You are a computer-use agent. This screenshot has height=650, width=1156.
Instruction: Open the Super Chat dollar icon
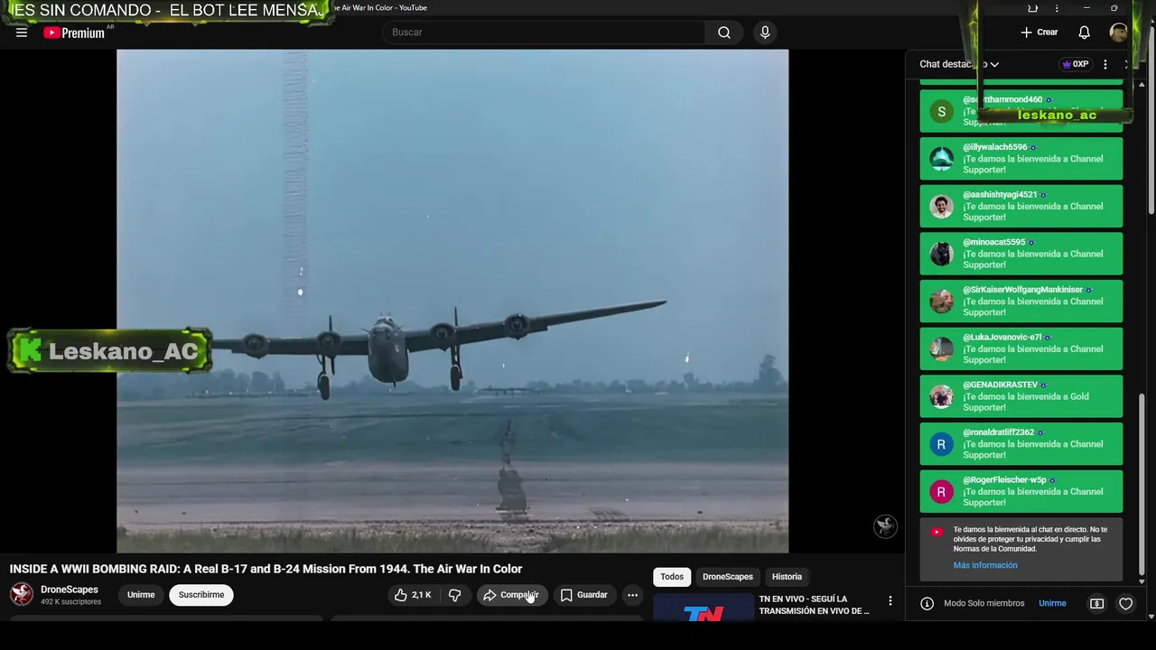pos(1096,603)
